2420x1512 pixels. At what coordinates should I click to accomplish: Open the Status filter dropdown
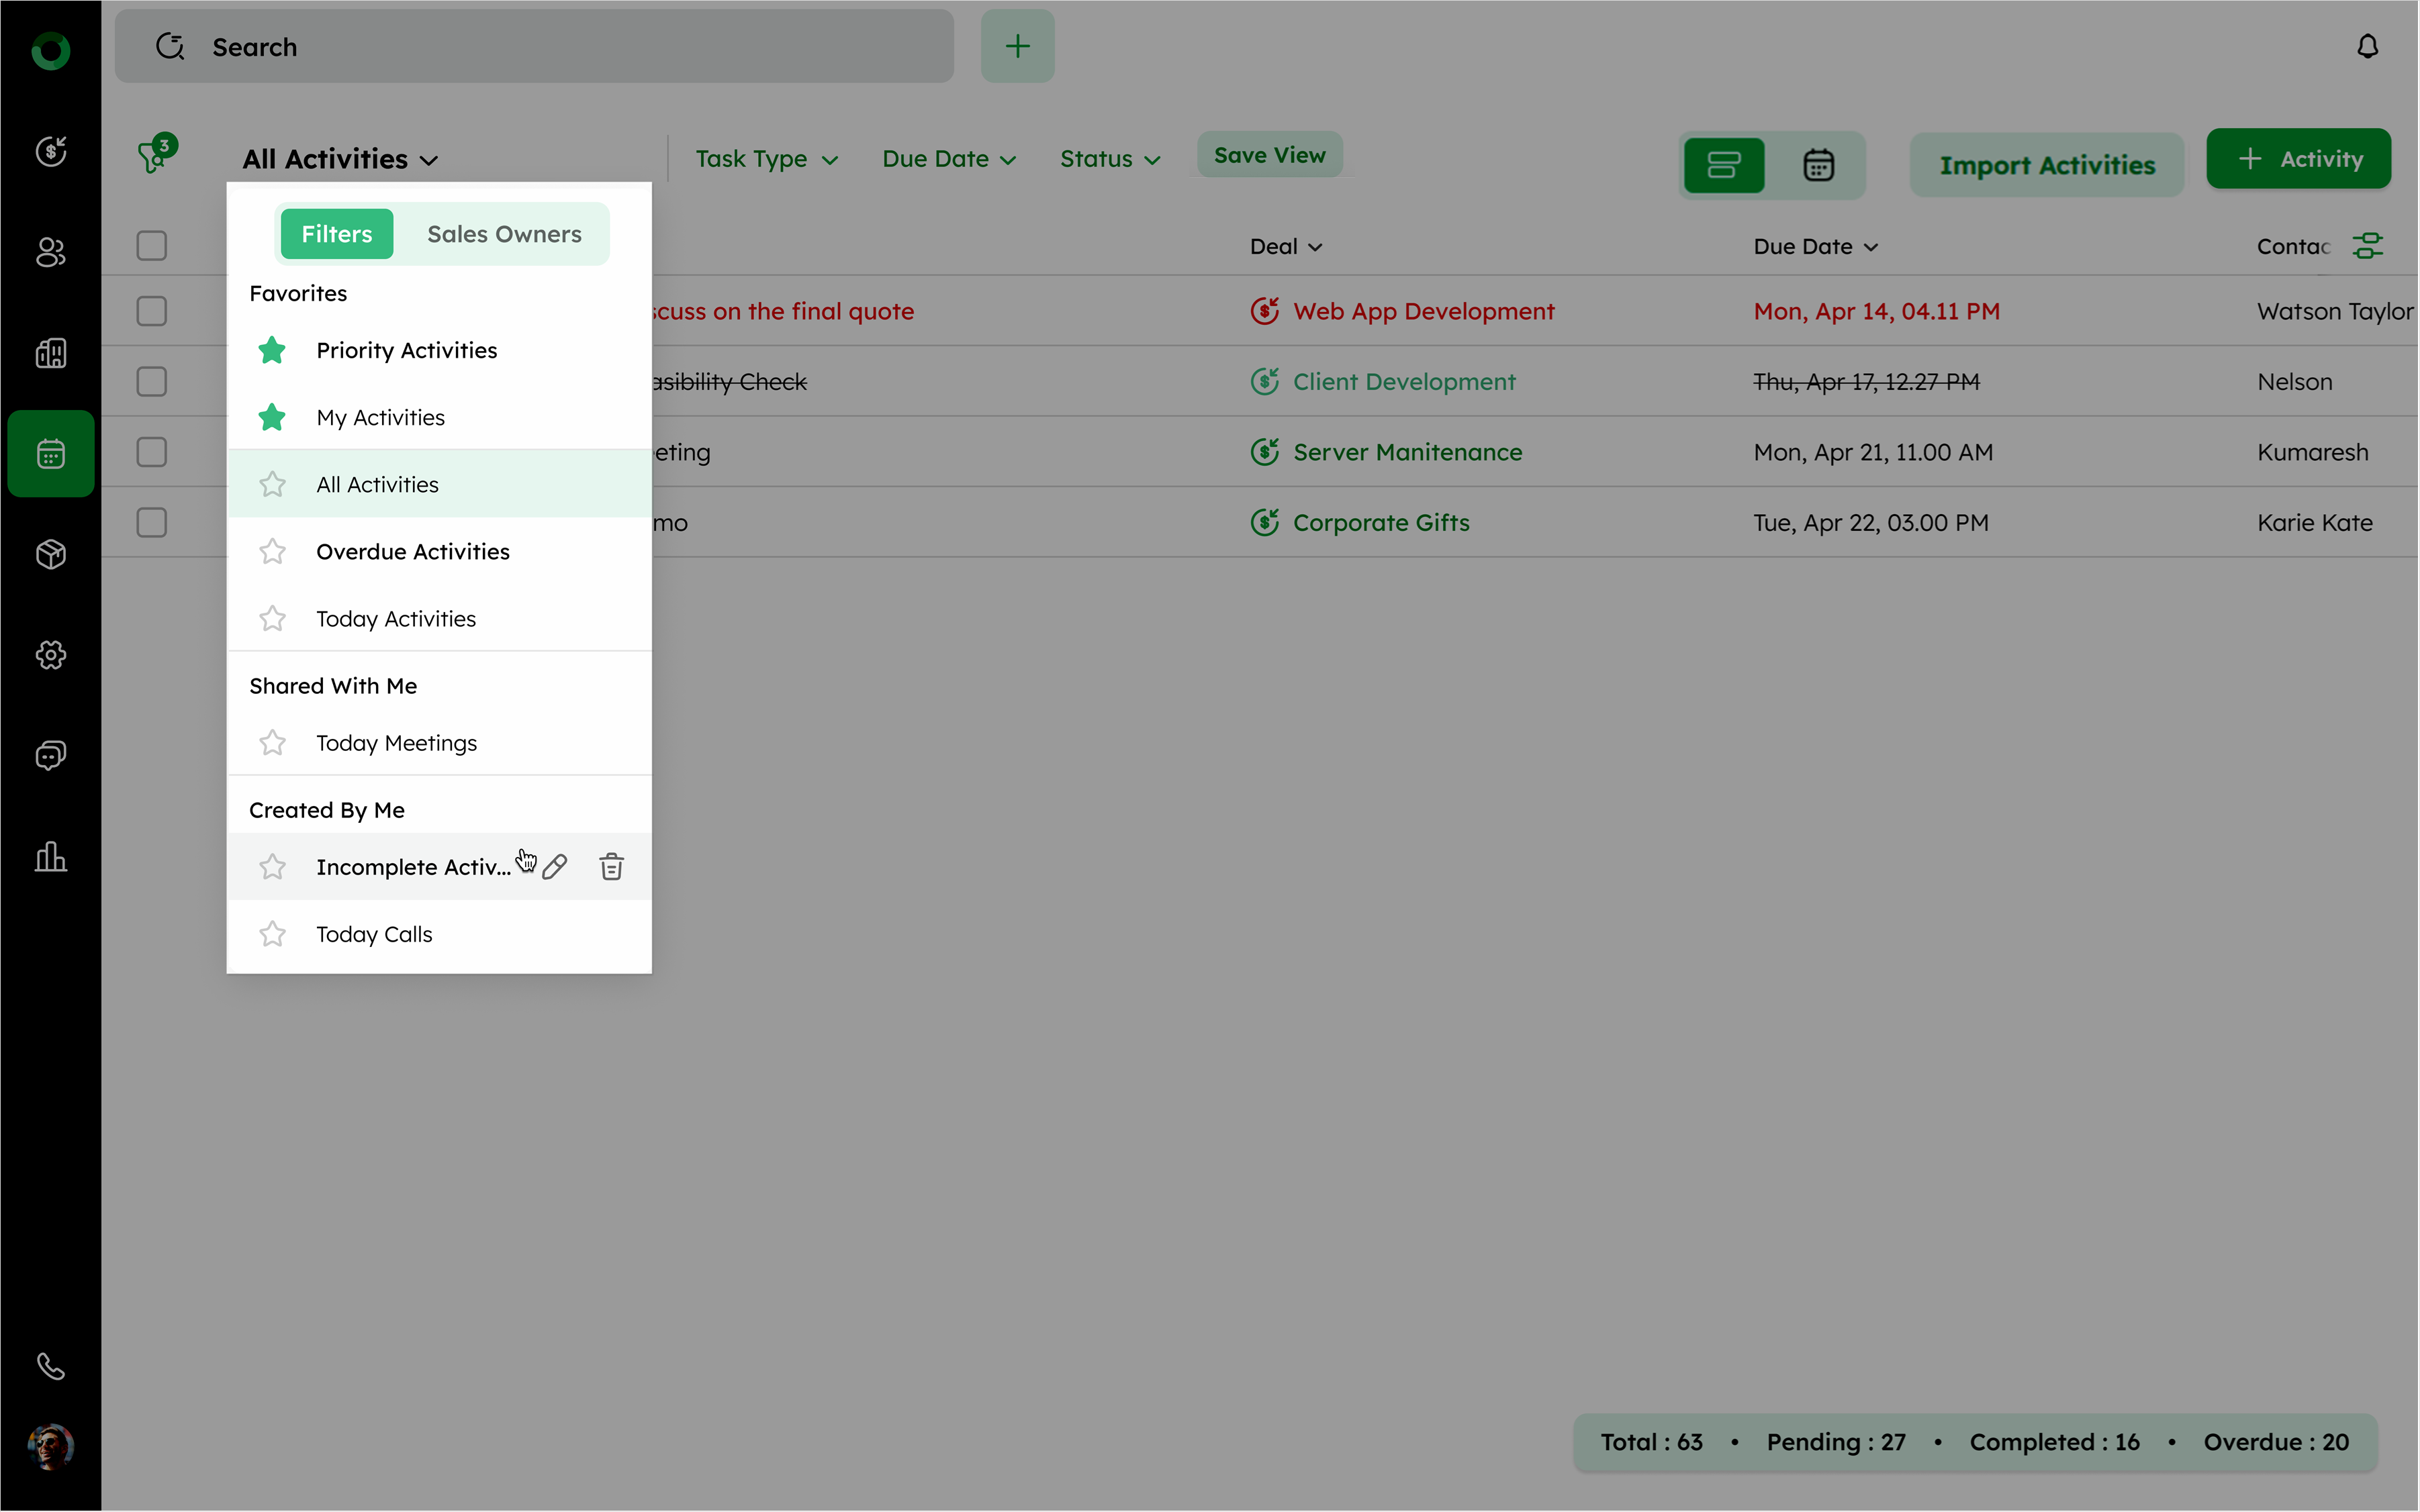tap(1109, 159)
